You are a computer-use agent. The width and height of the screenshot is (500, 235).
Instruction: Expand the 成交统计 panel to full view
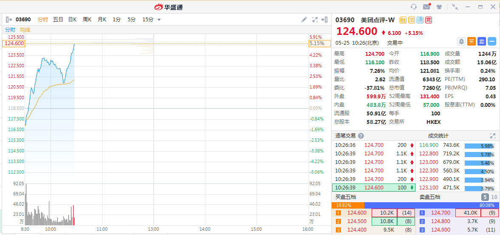(493, 136)
